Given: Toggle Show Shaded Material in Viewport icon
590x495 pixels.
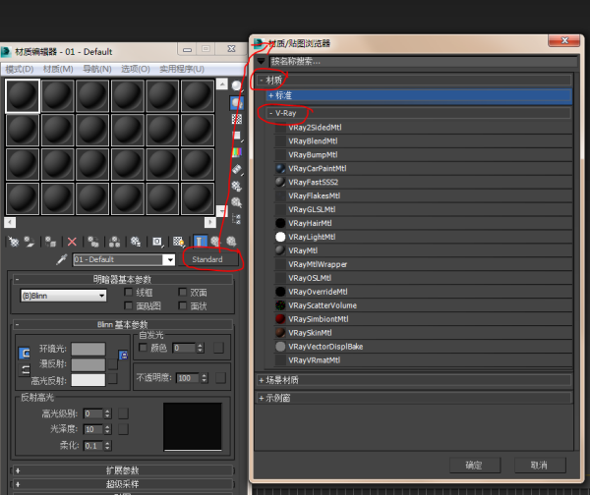Looking at the screenshot, I should pos(178,242).
